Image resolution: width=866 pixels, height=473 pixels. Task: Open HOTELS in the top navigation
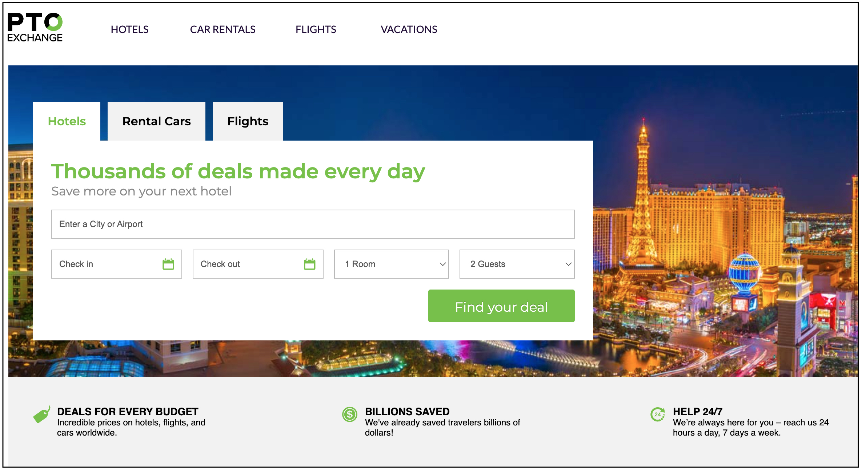click(x=130, y=29)
